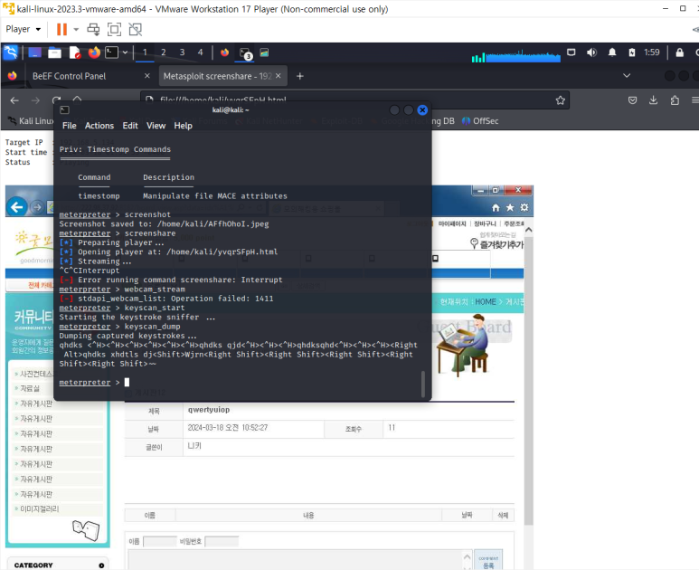Image resolution: width=699 pixels, height=570 pixels.
Task: Select the Firefox window in the taskbar
Action: coord(224,52)
